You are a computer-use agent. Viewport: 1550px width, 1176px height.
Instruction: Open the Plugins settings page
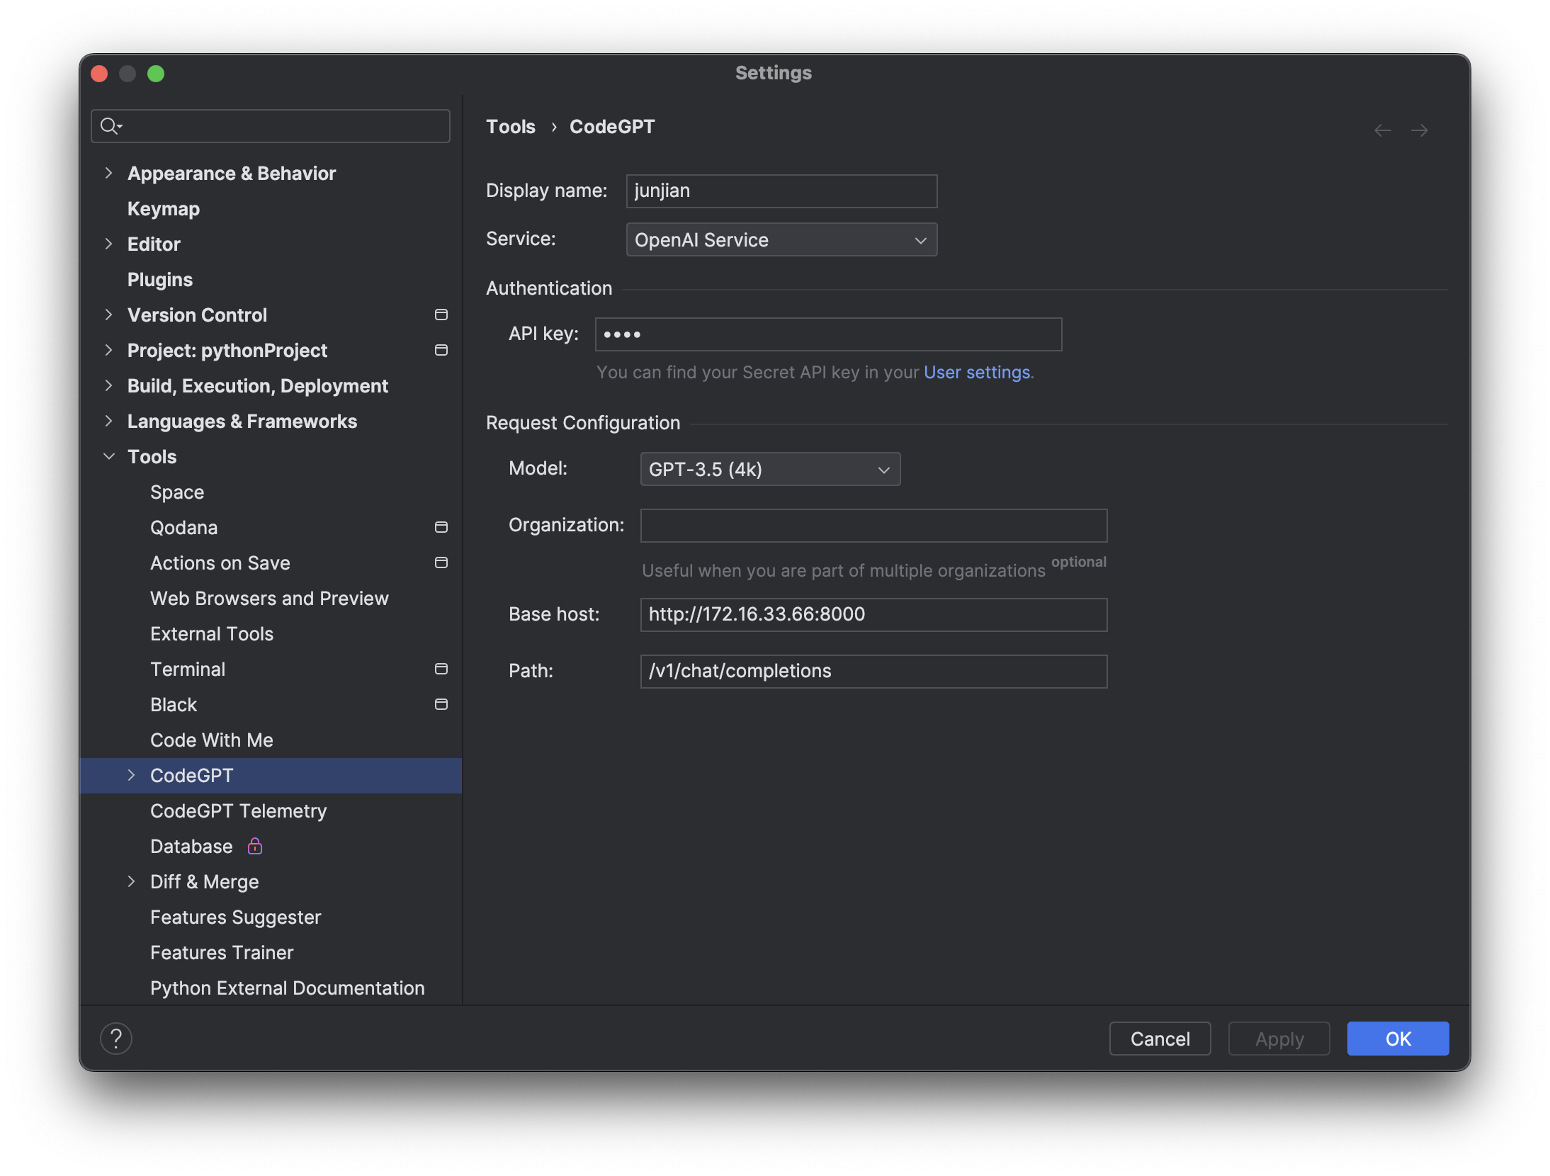(x=159, y=279)
